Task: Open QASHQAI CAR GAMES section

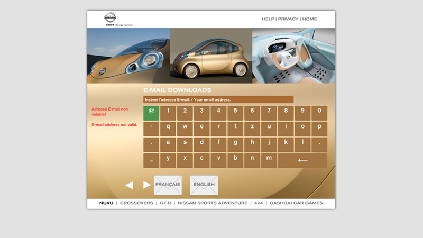Action: (x=296, y=203)
